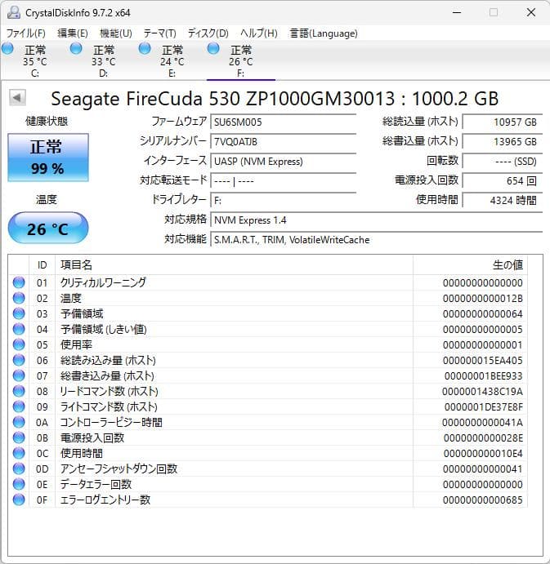Click raw value 00000000000685

(x=483, y=500)
